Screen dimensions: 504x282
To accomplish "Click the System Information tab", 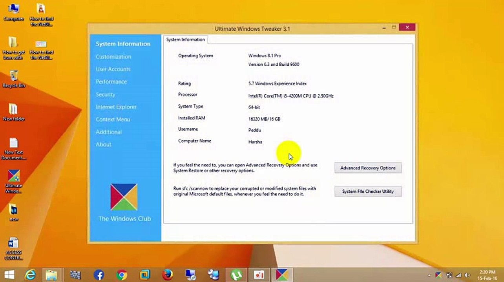I will pyautogui.click(x=185, y=40).
